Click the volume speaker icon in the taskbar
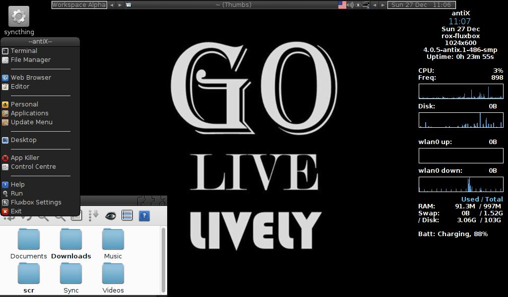Screen dimensions: 508x297 (350, 4)
